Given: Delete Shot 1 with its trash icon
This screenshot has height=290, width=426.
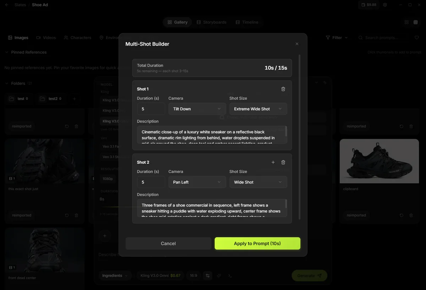Looking at the screenshot, I should point(283,89).
